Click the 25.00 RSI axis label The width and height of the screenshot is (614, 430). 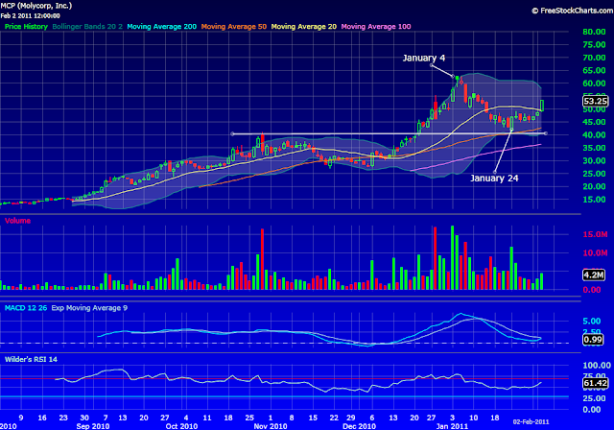(x=594, y=398)
